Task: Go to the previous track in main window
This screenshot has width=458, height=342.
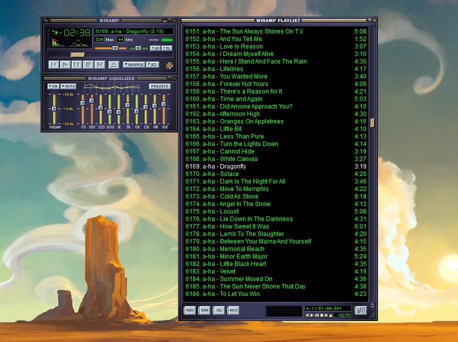Action: click(53, 64)
